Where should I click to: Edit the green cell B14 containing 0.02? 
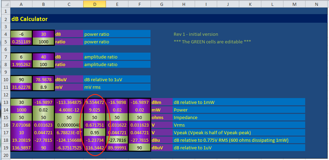coord(43,110)
